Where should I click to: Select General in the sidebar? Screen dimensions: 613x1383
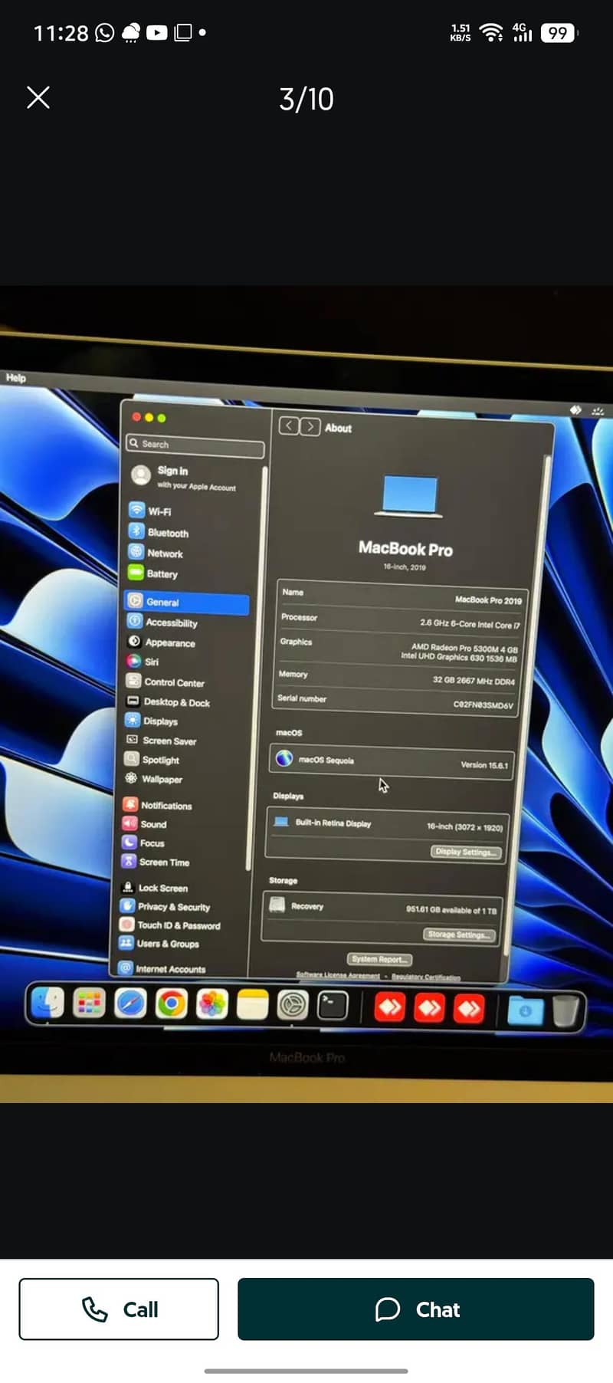coord(186,602)
